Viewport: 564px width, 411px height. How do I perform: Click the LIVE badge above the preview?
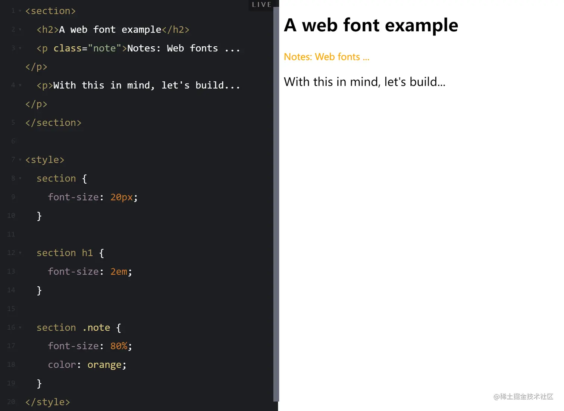pyautogui.click(x=261, y=5)
